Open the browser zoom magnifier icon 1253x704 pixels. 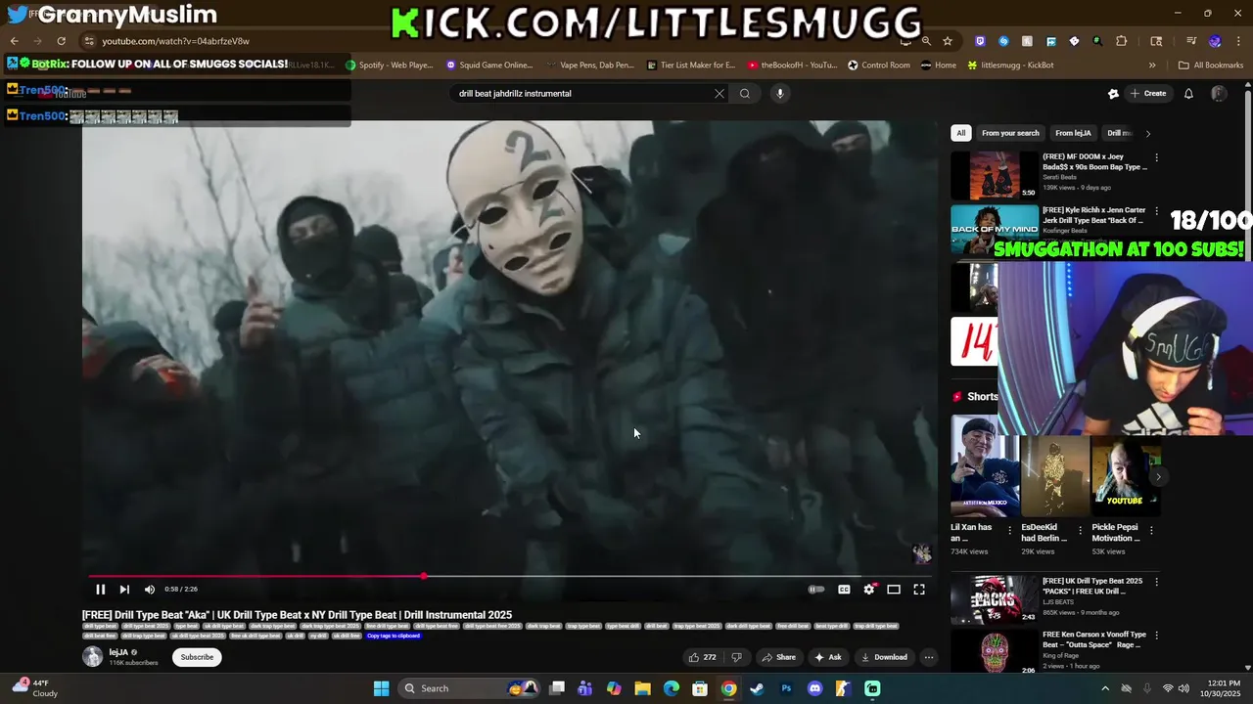coord(926,41)
